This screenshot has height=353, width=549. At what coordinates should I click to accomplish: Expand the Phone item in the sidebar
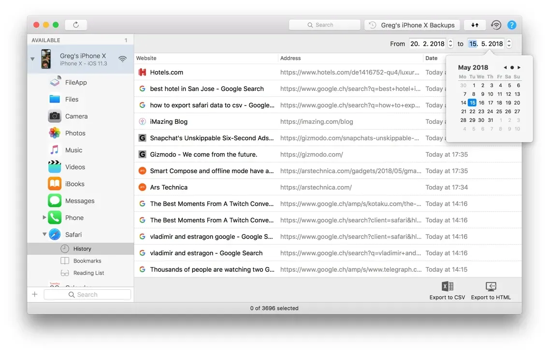[x=43, y=218]
